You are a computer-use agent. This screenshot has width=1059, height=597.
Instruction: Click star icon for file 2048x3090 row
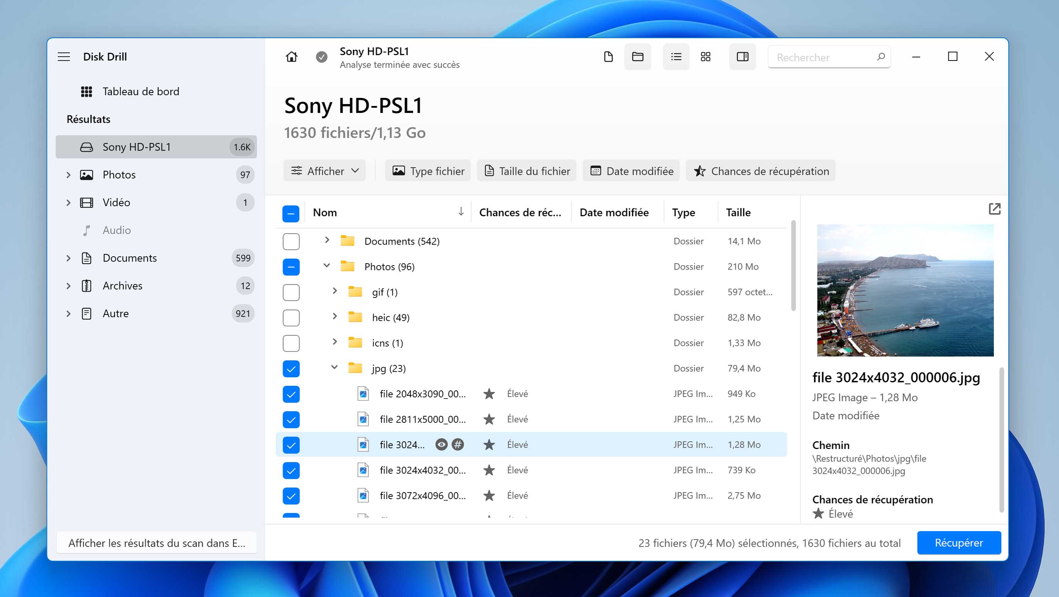pyautogui.click(x=489, y=394)
